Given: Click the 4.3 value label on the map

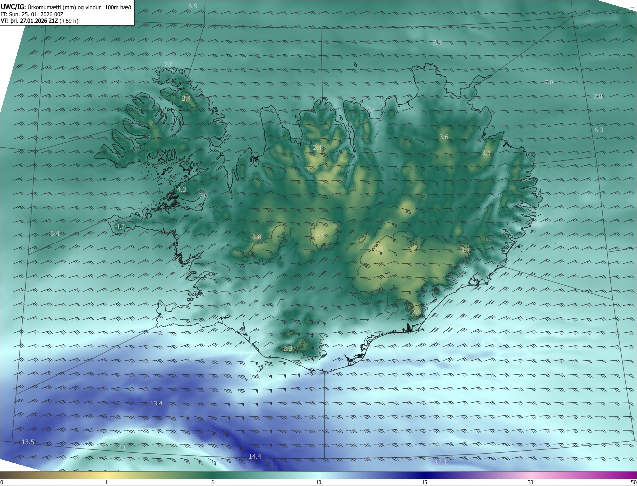Looking at the screenshot, I should (x=182, y=190).
